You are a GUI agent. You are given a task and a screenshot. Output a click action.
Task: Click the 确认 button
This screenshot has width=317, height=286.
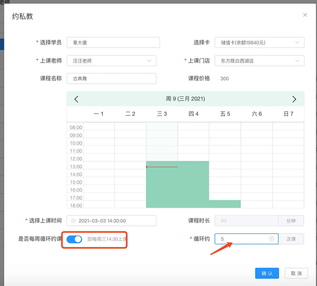coord(267,273)
